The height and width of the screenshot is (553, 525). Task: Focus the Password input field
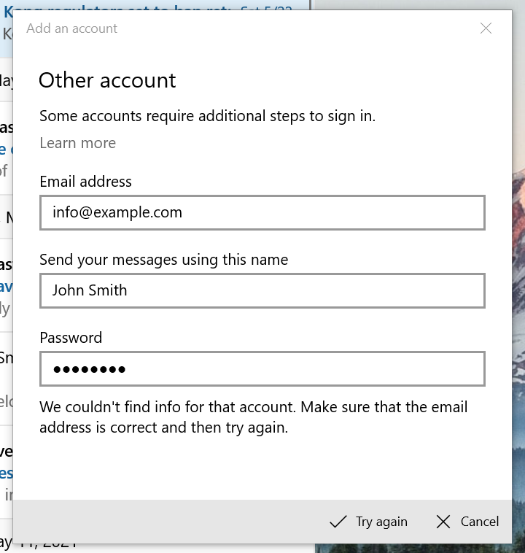point(262,368)
